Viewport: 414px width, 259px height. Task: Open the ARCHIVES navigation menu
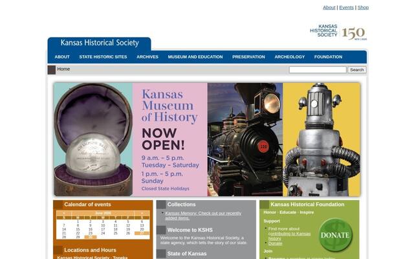(147, 57)
